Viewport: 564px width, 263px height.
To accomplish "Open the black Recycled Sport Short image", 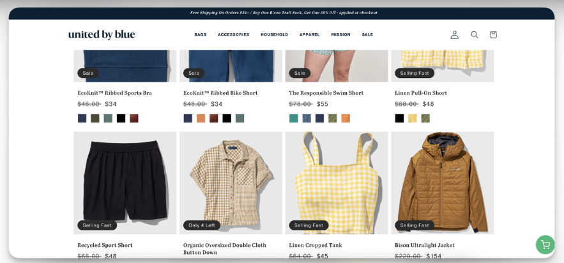I will 125,183.
